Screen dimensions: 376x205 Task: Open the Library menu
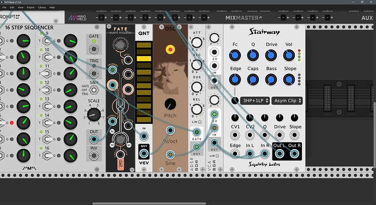(x=42, y=8)
